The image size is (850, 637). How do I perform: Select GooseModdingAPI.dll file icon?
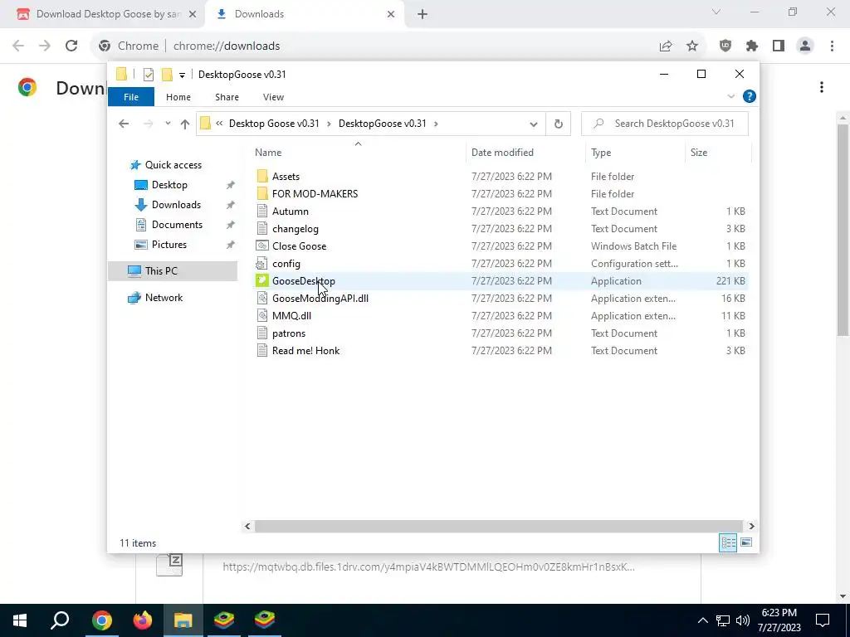[262, 298]
